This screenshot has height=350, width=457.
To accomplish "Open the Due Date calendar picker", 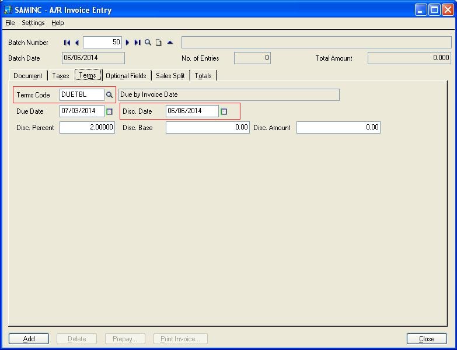I will [x=109, y=111].
